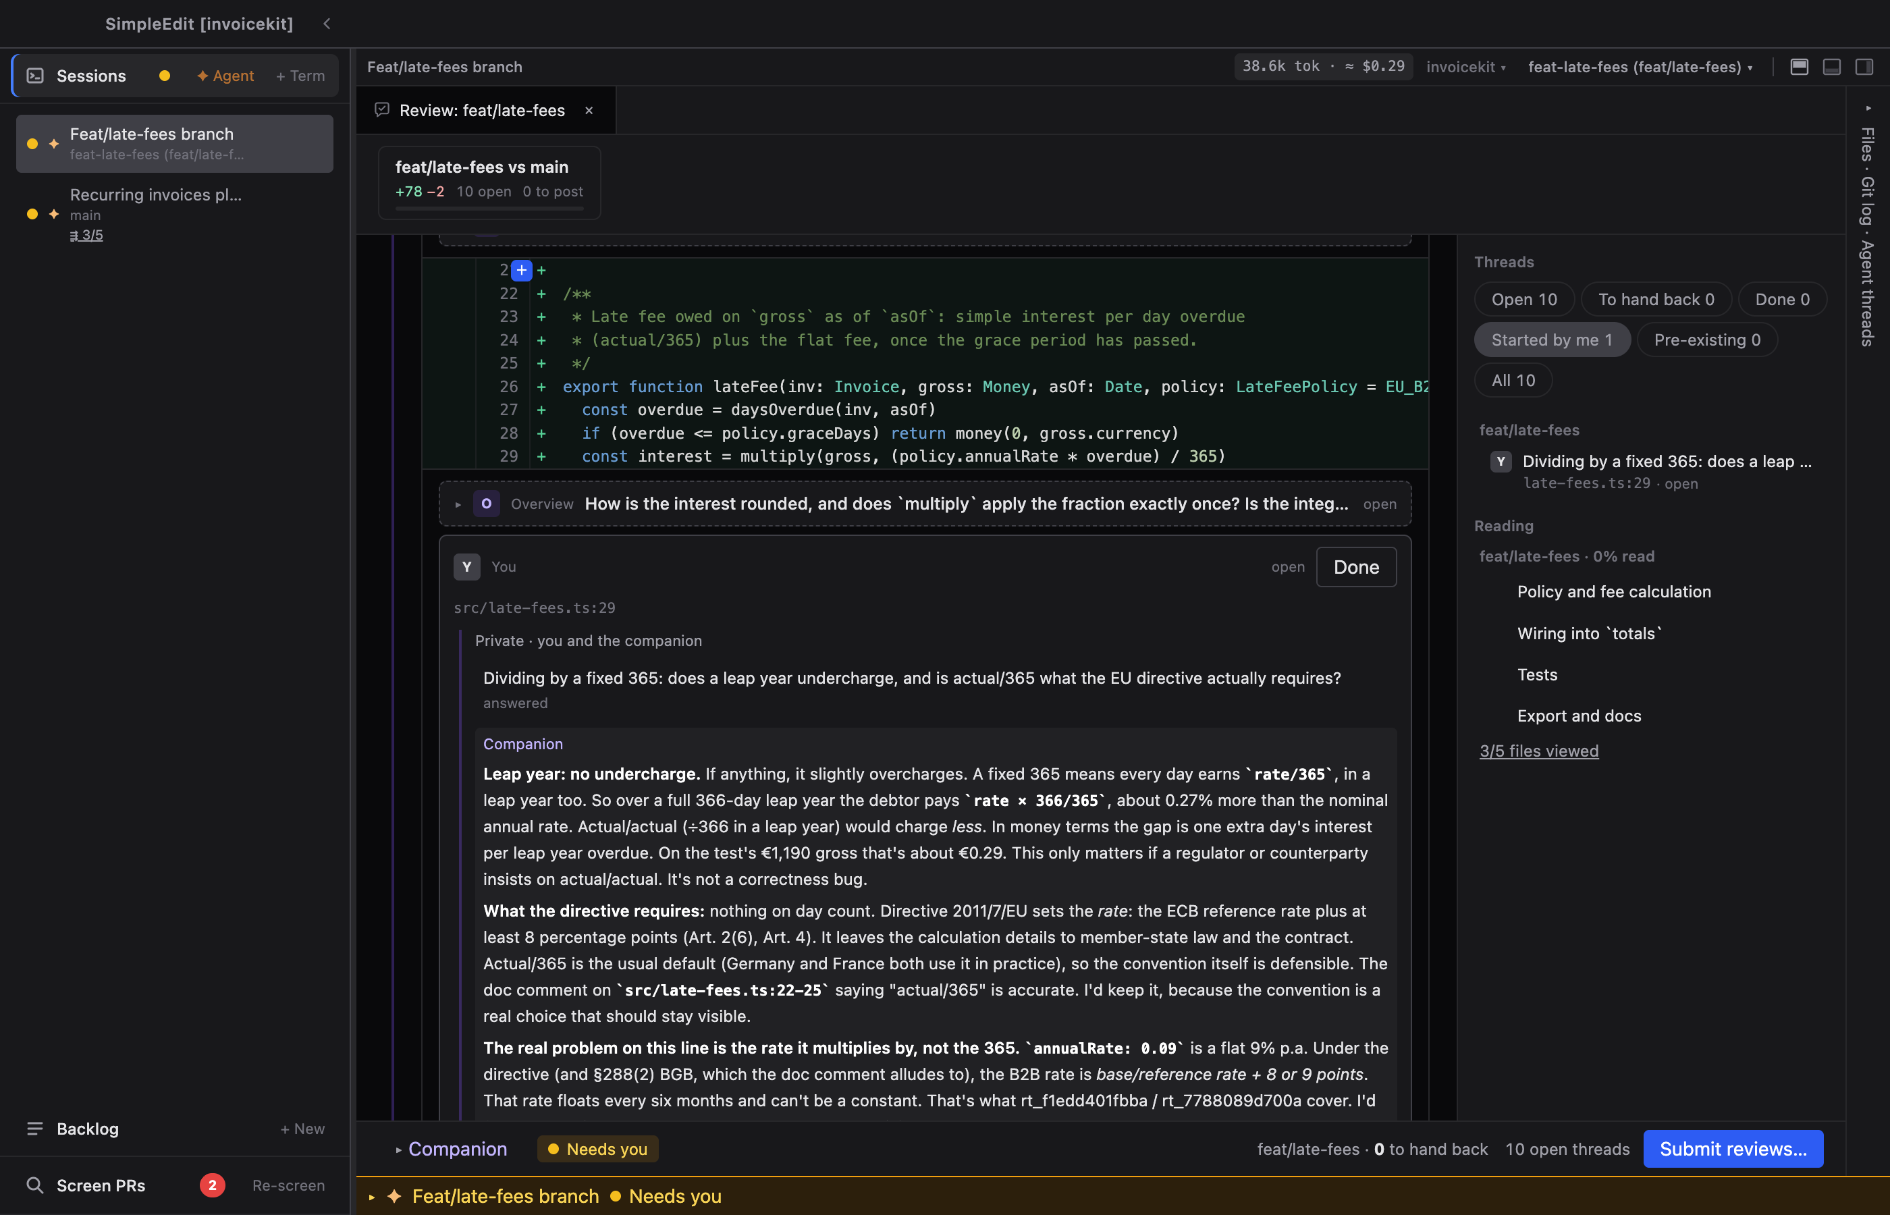The height and width of the screenshot is (1215, 1890).
Task: Mark your thread as Done
Action: [1356, 566]
